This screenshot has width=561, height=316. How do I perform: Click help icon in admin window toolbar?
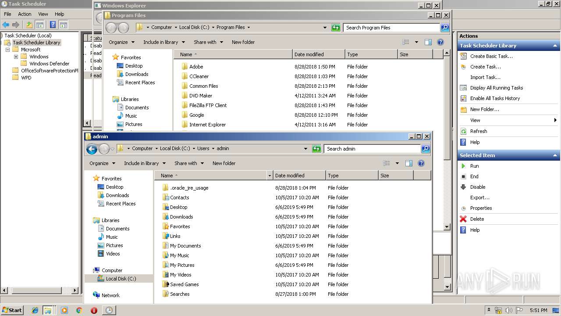tap(421, 163)
